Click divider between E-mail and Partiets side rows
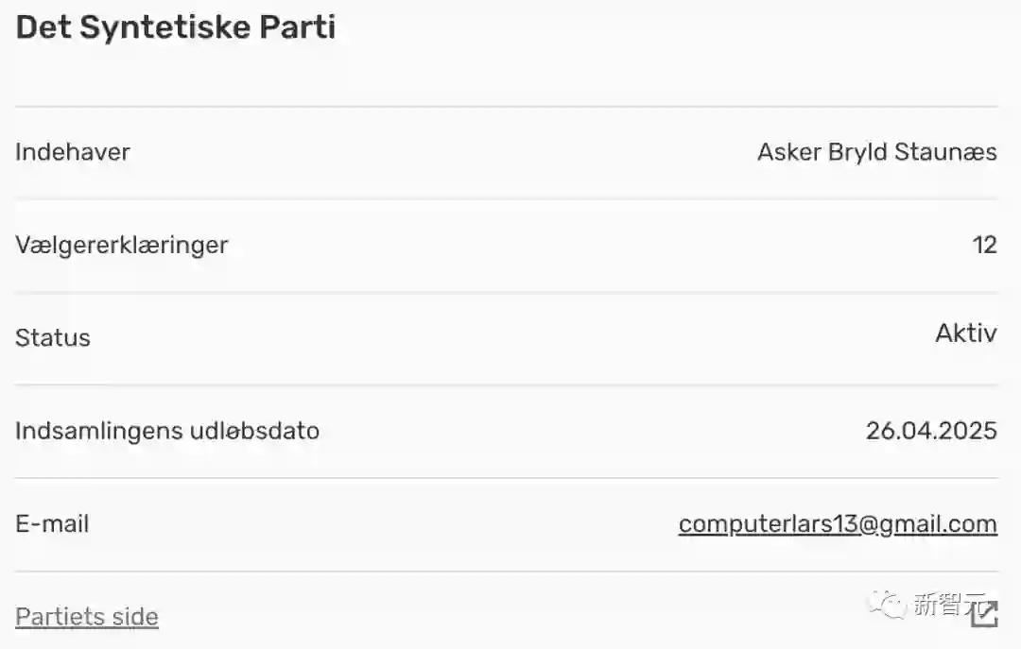This screenshot has height=649, width=1021. tap(507, 571)
